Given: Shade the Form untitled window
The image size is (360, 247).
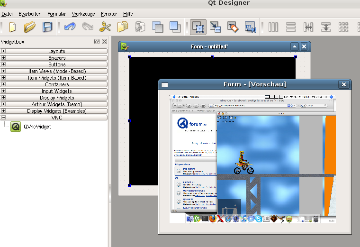Looking at the screenshot, I should (295, 46).
